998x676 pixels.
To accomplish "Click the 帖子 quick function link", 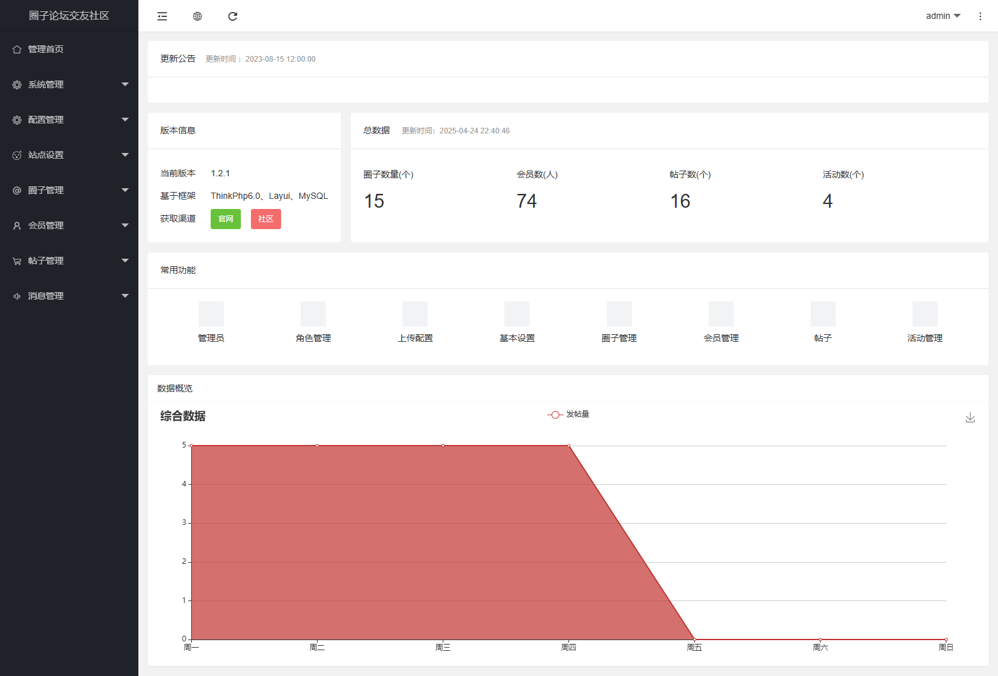I will pyautogui.click(x=823, y=338).
